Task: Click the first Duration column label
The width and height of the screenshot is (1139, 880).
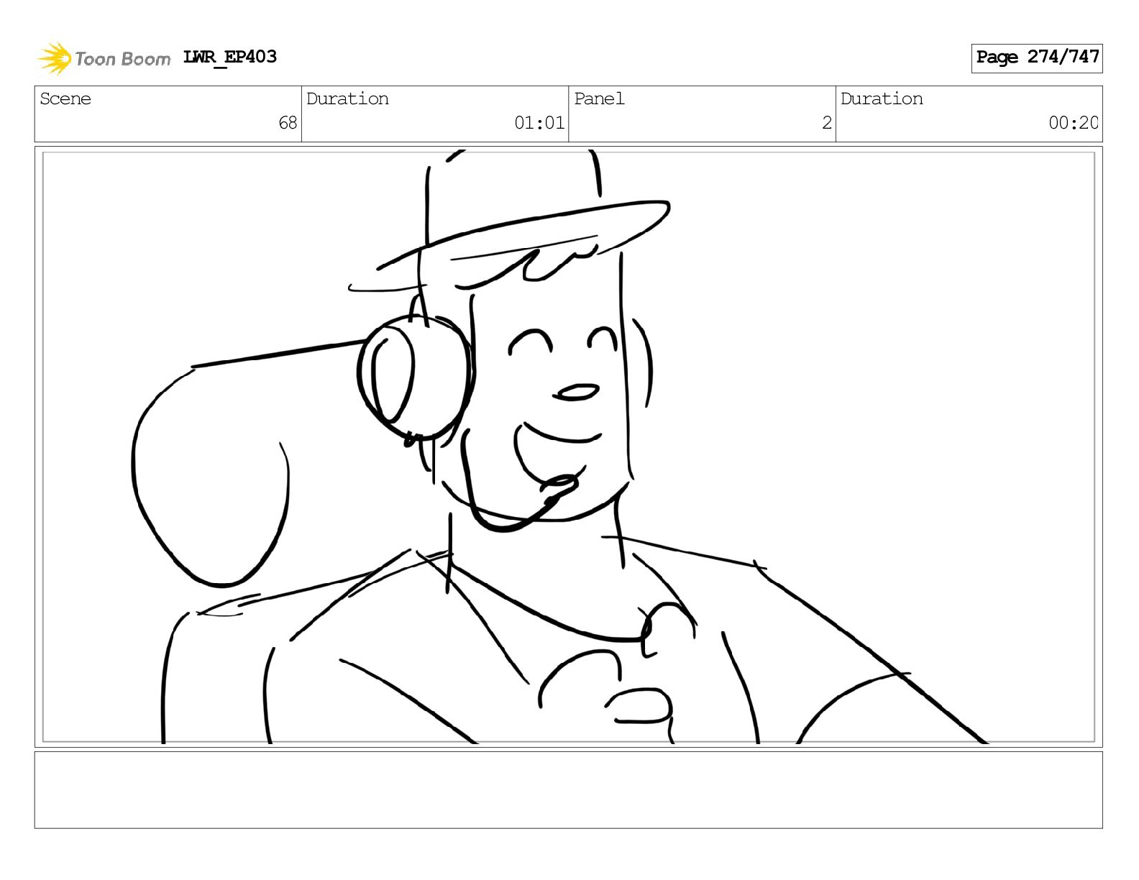Action: point(347,98)
